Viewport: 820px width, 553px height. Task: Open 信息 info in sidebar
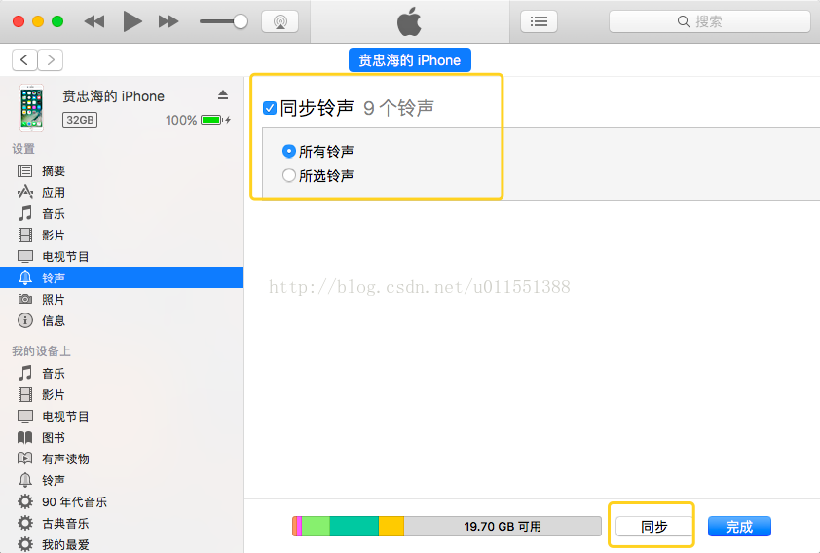(x=122, y=320)
